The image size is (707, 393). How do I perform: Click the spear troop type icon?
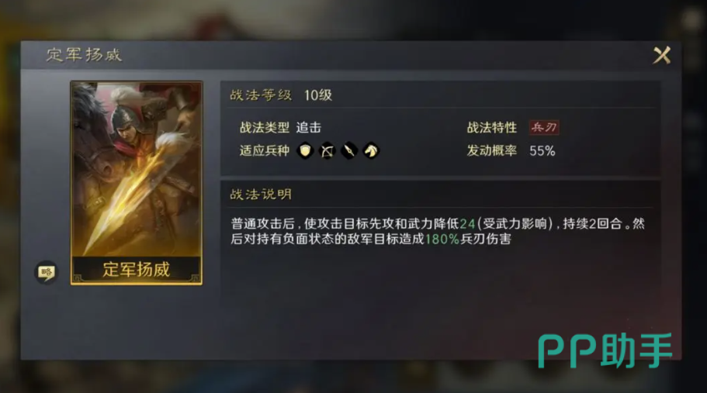(x=349, y=151)
